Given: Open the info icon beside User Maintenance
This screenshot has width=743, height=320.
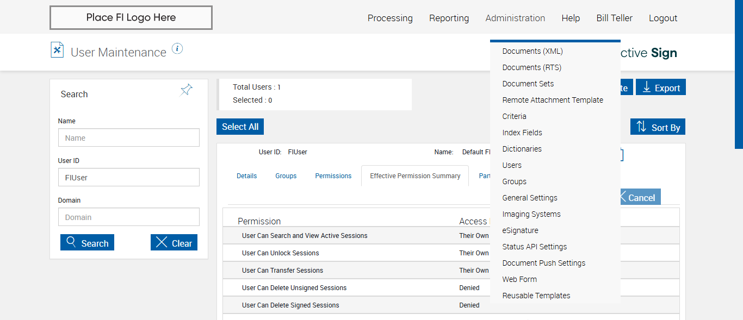Looking at the screenshot, I should [177, 49].
